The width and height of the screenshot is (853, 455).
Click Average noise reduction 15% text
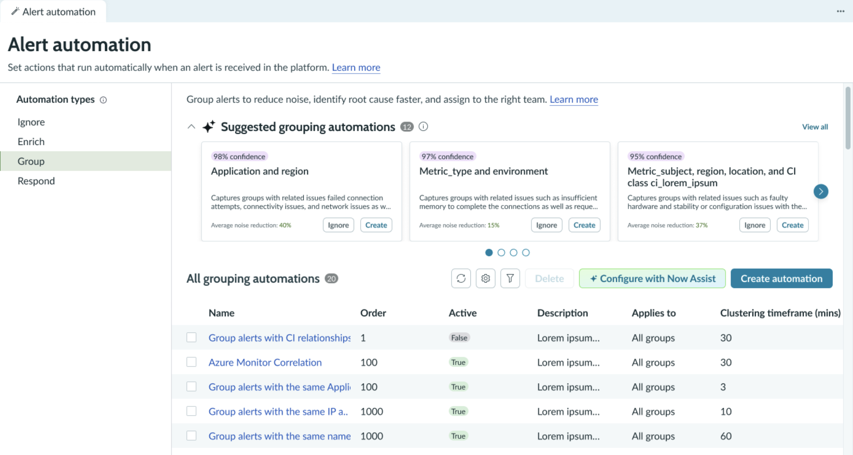[x=459, y=225]
